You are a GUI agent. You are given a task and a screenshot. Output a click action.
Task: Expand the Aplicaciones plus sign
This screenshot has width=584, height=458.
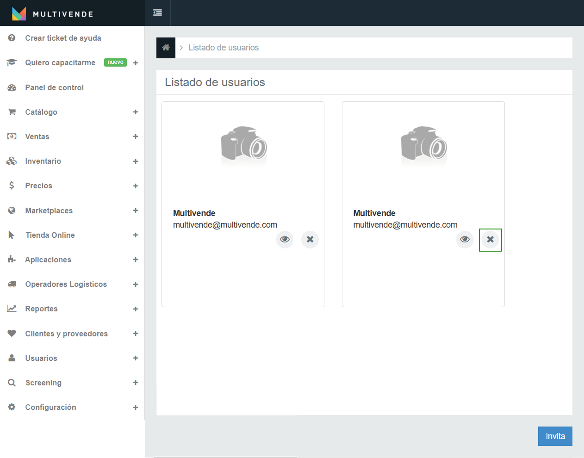136,260
